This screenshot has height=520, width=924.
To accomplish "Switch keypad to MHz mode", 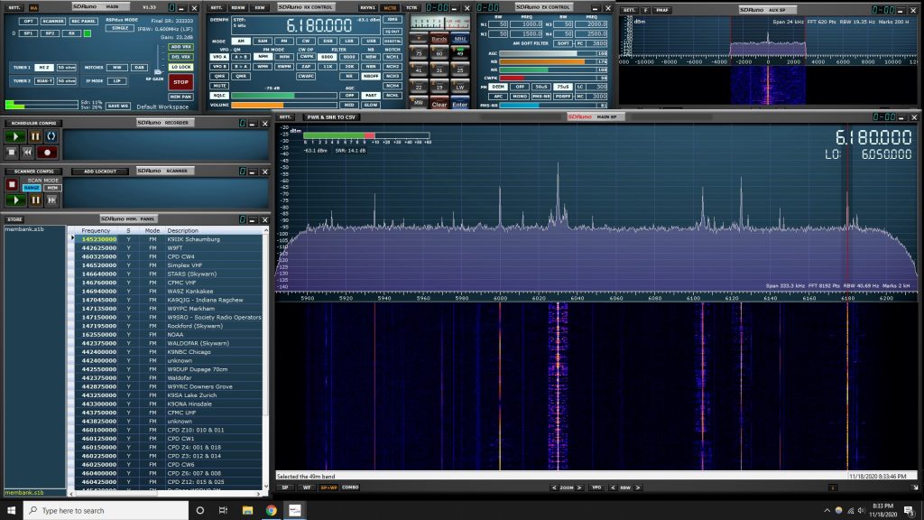I will (x=459, y=38).
